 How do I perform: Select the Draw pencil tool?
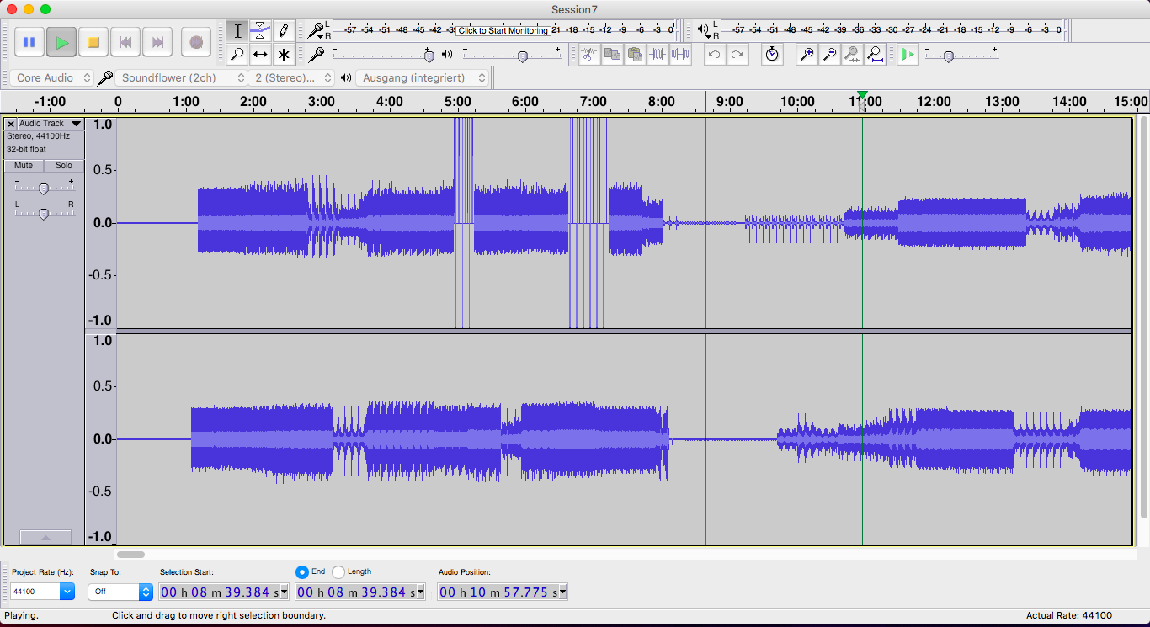(284, 31)
